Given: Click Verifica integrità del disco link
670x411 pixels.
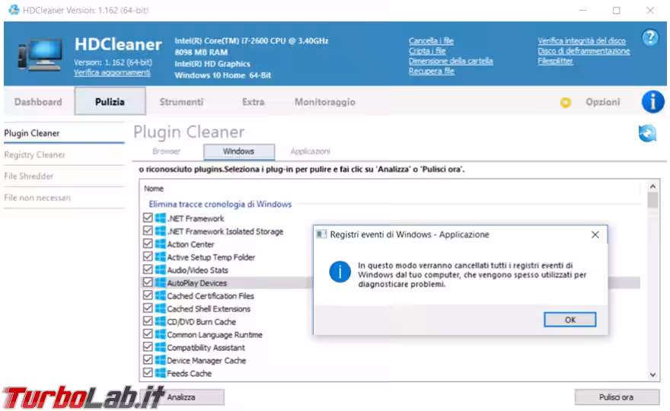Looking at the screenshot, I should [x=582, y=40].
